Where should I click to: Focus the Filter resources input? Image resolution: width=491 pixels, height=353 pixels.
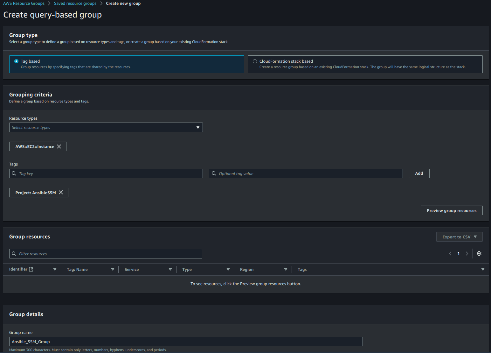coord(106,254)
